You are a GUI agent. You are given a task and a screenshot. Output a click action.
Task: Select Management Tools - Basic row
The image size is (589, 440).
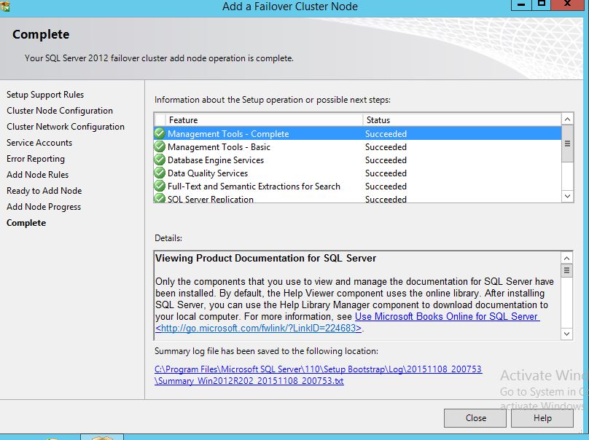pyautogui.click(x=357, y=147)
